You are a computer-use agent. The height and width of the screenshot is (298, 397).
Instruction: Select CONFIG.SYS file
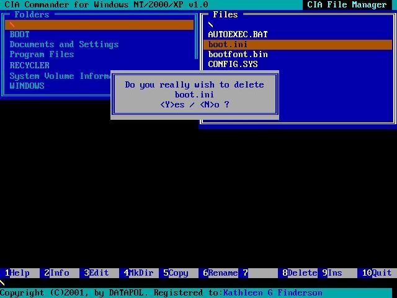233,64
